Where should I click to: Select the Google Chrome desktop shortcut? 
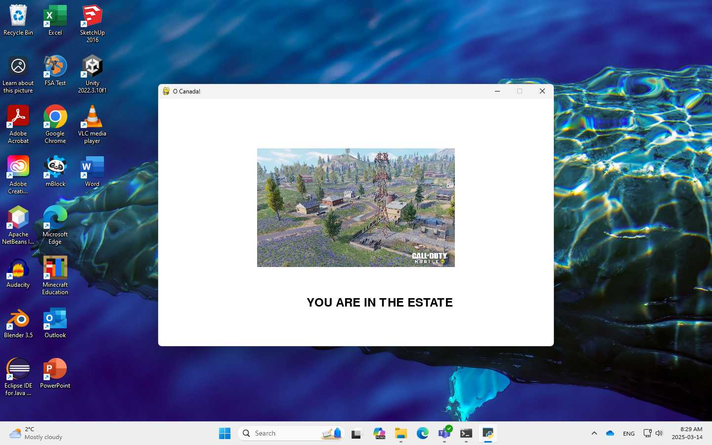(55, 125)
